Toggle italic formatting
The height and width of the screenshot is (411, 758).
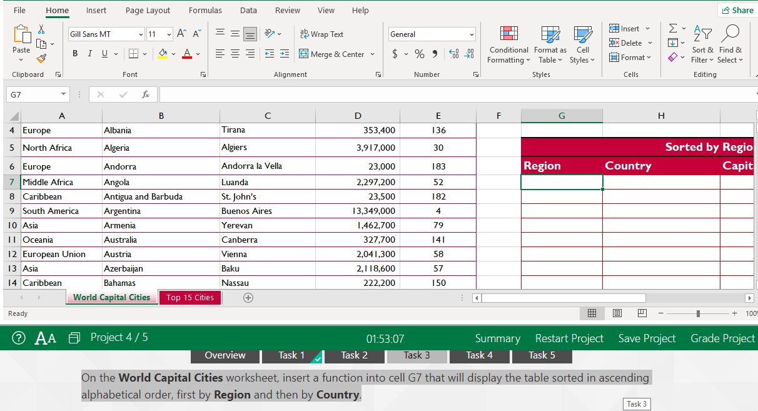88,53
